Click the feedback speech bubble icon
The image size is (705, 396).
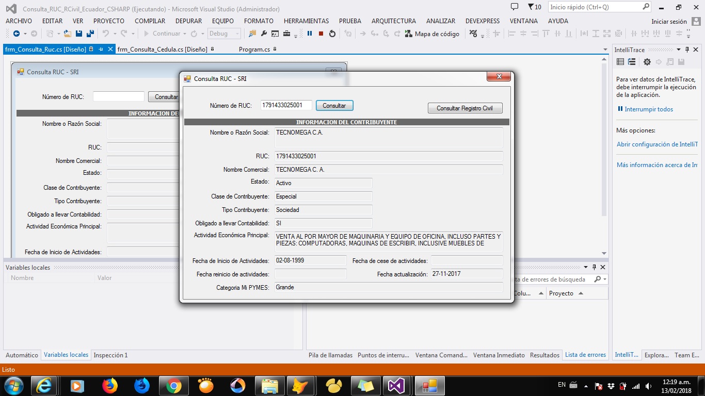pos(514,7)
